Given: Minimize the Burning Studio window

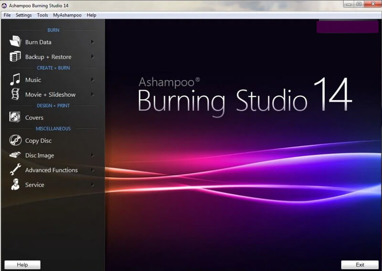Looking at the screenshot, I should 349,4.
